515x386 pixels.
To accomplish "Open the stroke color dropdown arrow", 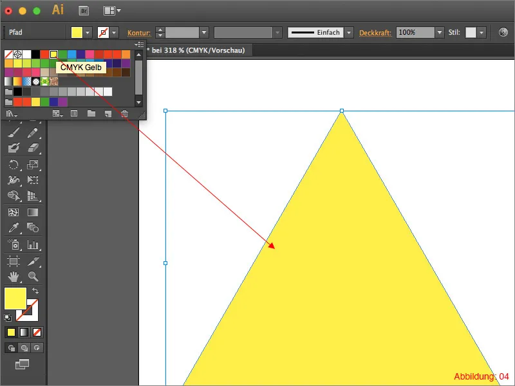I will (114, 33).
